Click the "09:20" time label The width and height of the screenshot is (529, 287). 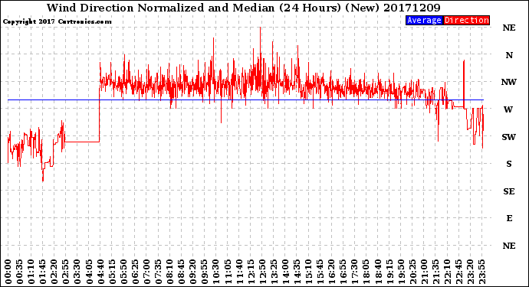coord(193,272)
